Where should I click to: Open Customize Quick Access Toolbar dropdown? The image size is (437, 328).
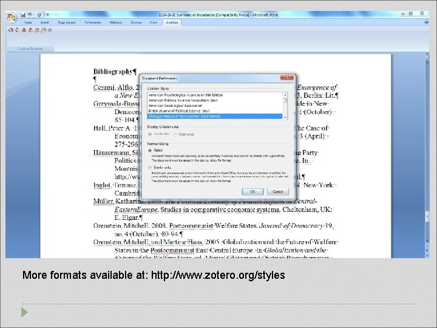click(48, 15)
